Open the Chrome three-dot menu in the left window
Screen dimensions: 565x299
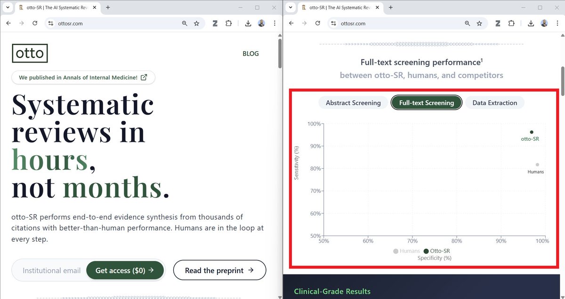[x=274, y=24]
